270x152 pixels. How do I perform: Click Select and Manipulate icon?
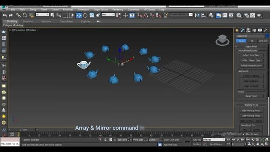126,15
